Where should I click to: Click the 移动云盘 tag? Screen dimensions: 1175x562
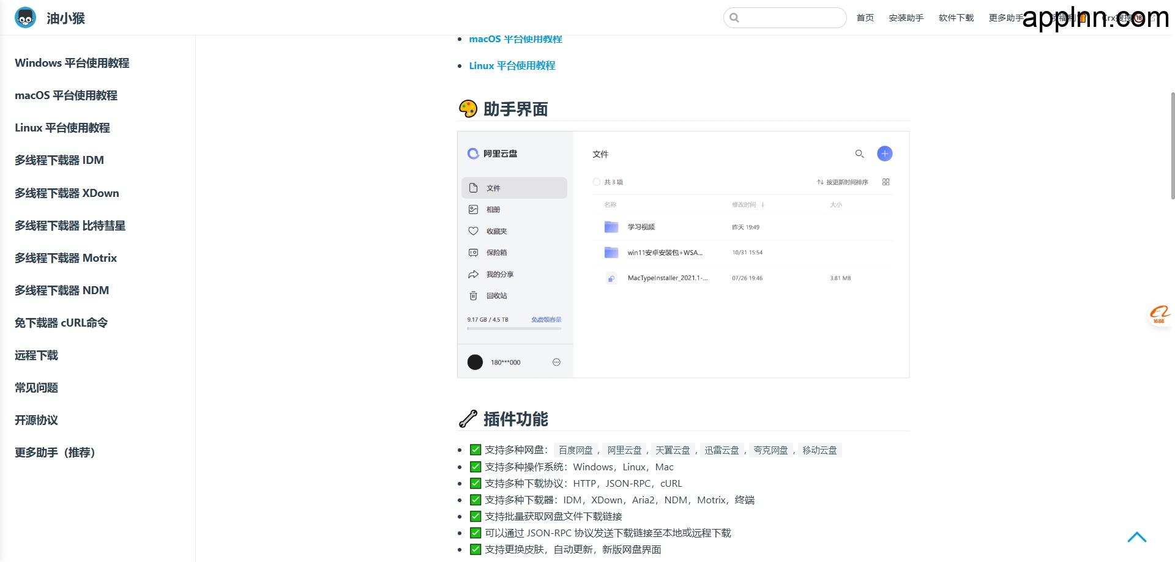[x=820, y=450]
